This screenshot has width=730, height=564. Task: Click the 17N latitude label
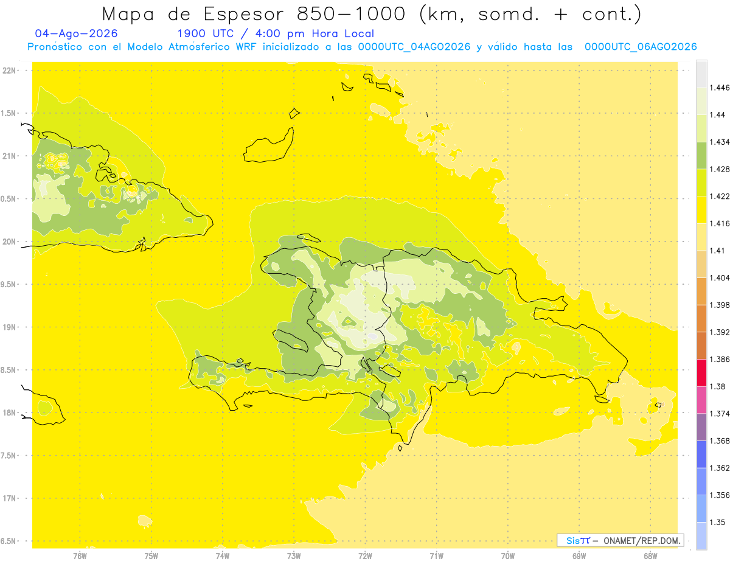coord(9,498)
